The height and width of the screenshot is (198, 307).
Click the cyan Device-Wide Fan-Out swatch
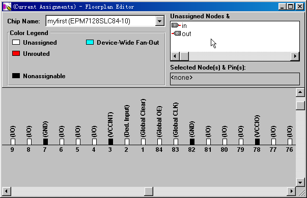click(90, 42)
